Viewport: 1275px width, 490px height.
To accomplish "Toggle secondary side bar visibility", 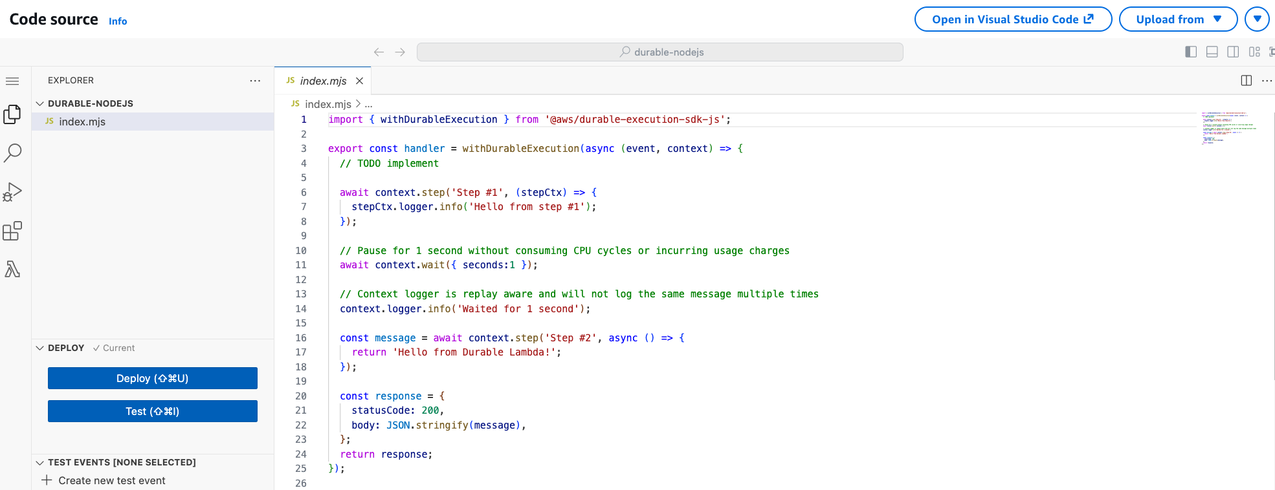I will [1234, 52].
